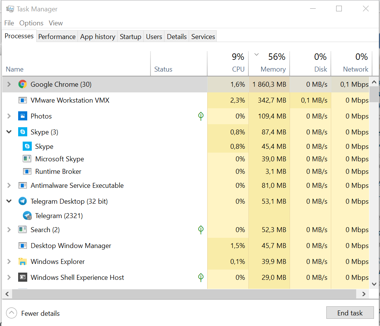
Task: Click the Runtime Broker process icon
Action: point(27,172)
